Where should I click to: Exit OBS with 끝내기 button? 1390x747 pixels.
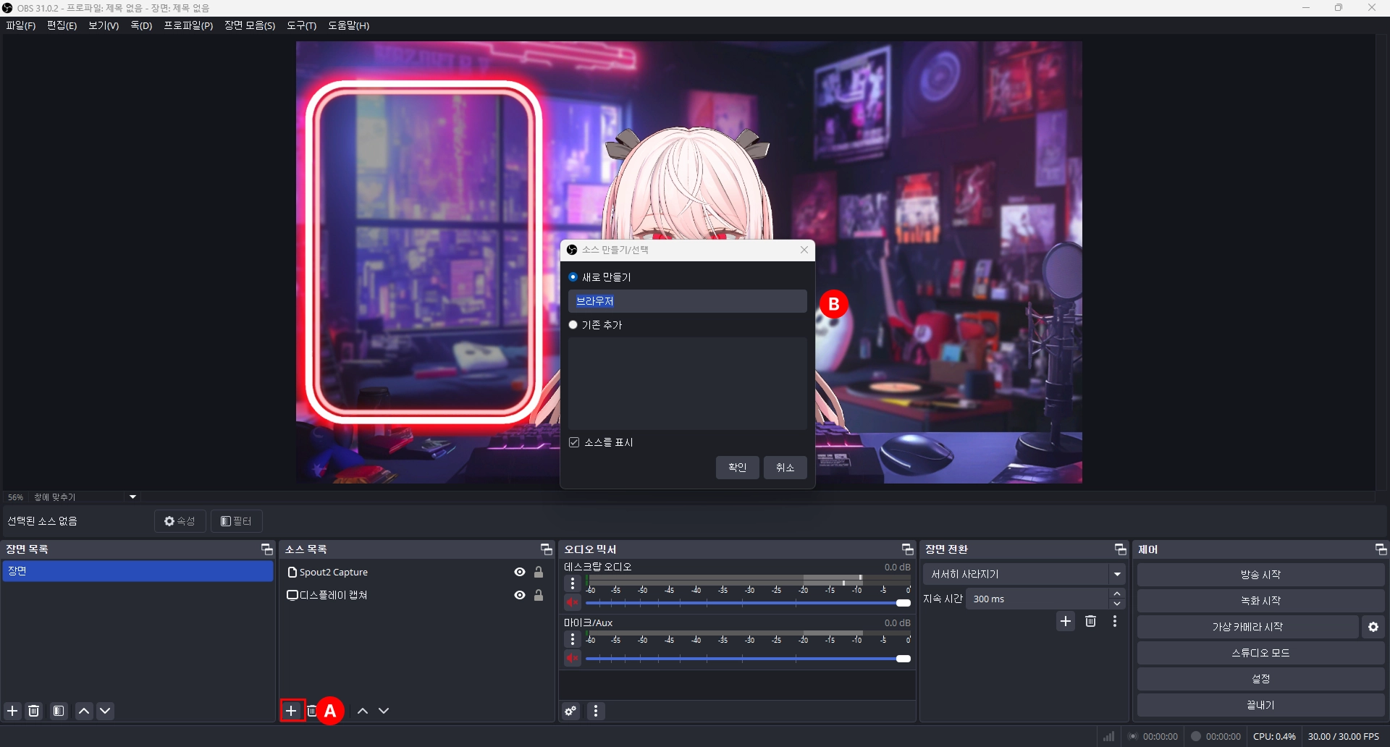click(x=1261, y=705)
